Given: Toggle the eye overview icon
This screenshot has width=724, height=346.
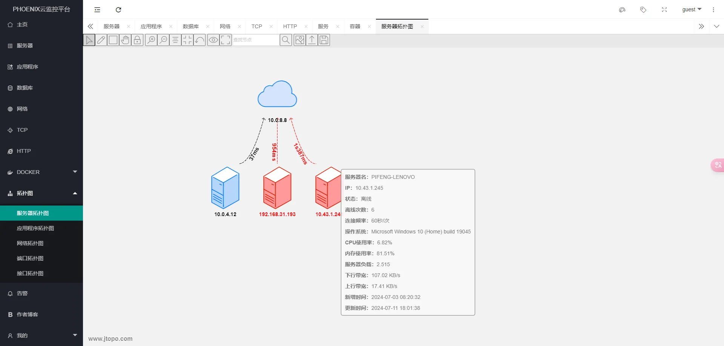Looking at the screenshot, I should click(213, 40).
